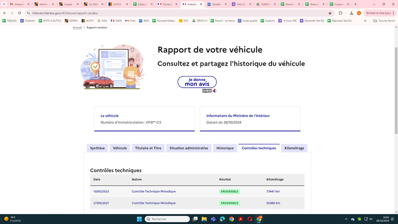Click the taskbar Rechercher search box
398x224 pixels.
pos(167,219)
